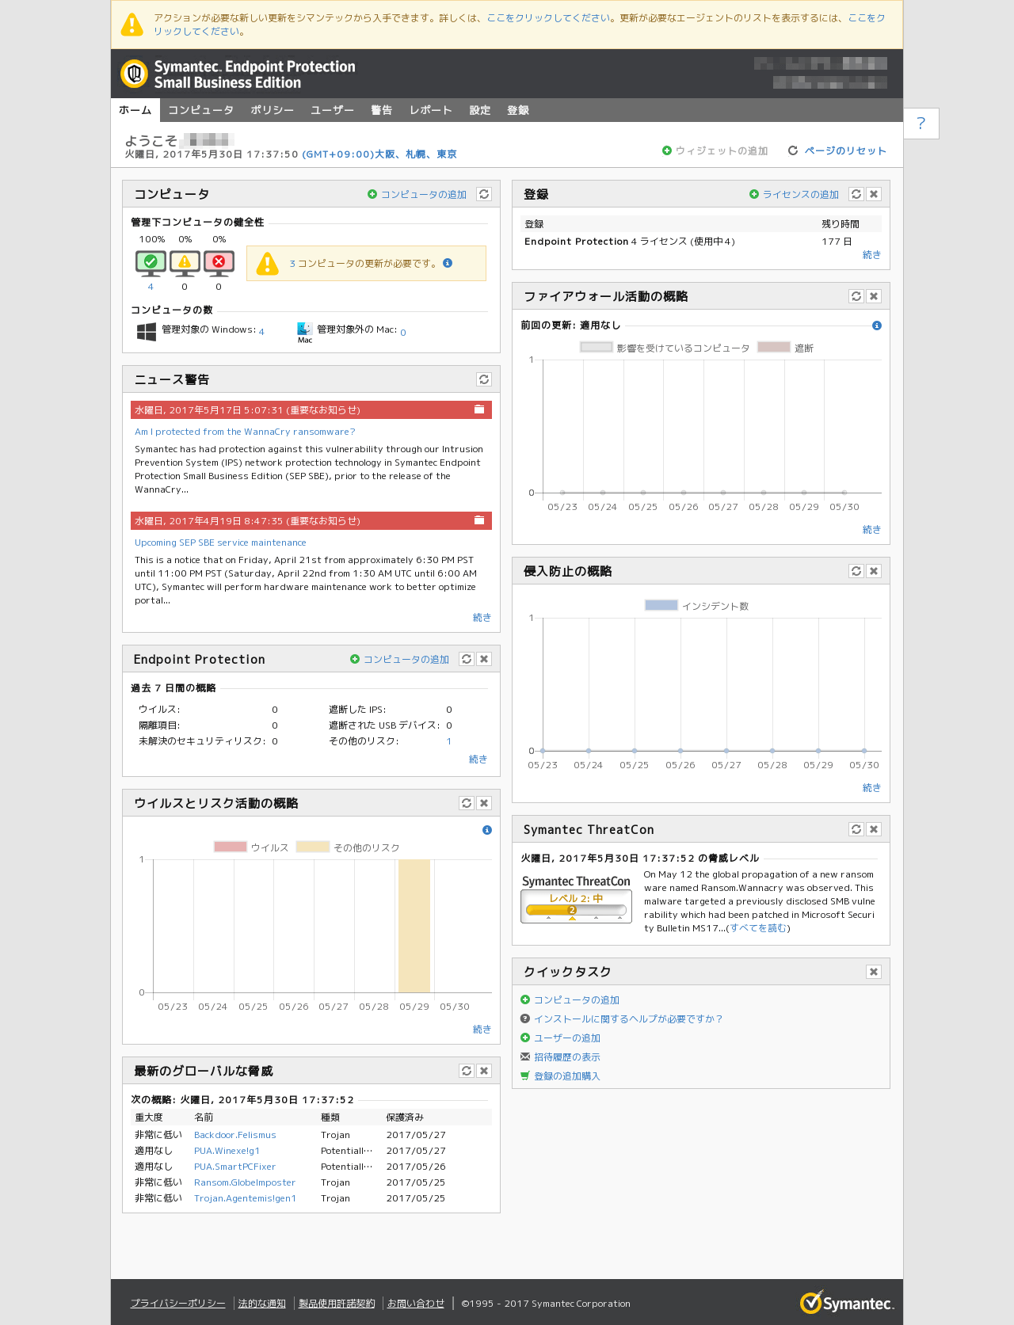Viewport: 1014px width, 1325px height.
Task: Click the ウイルス legend color swatch
Action: 231,847
